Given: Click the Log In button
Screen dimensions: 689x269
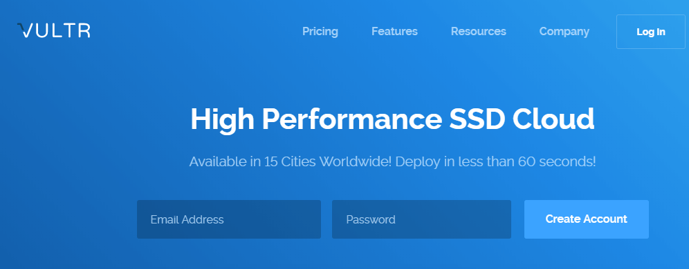Looking at the screenshot, I should click(651, 32).
